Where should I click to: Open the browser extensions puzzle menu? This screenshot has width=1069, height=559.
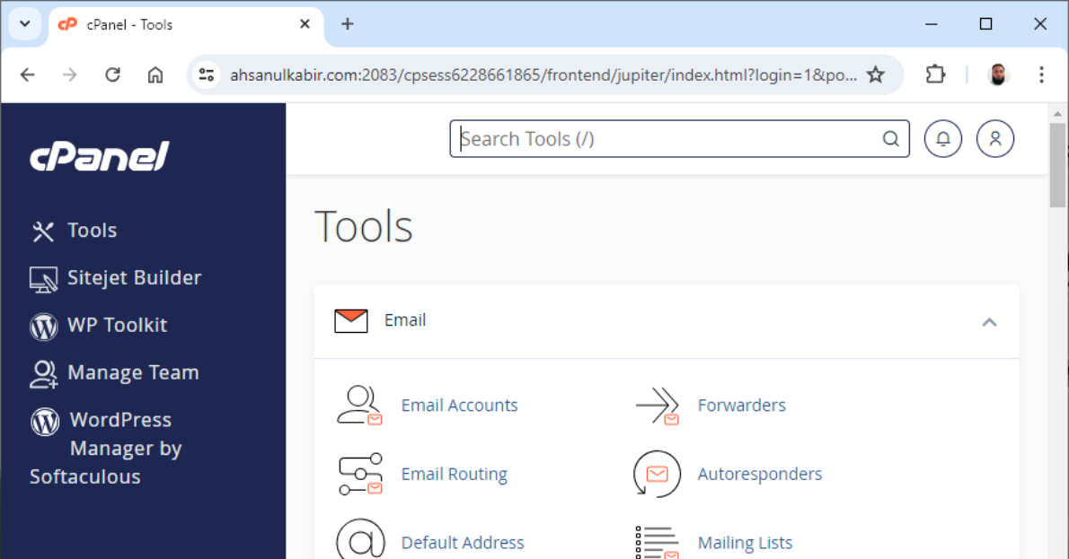(935, 74)
